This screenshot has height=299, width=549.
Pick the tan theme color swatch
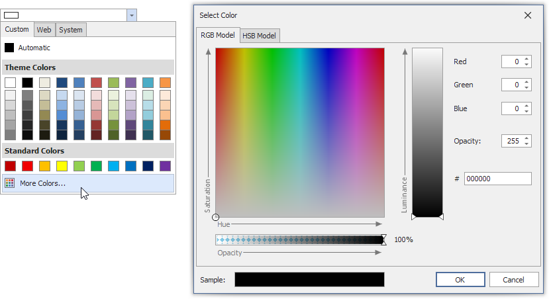(x=44, y=83)
